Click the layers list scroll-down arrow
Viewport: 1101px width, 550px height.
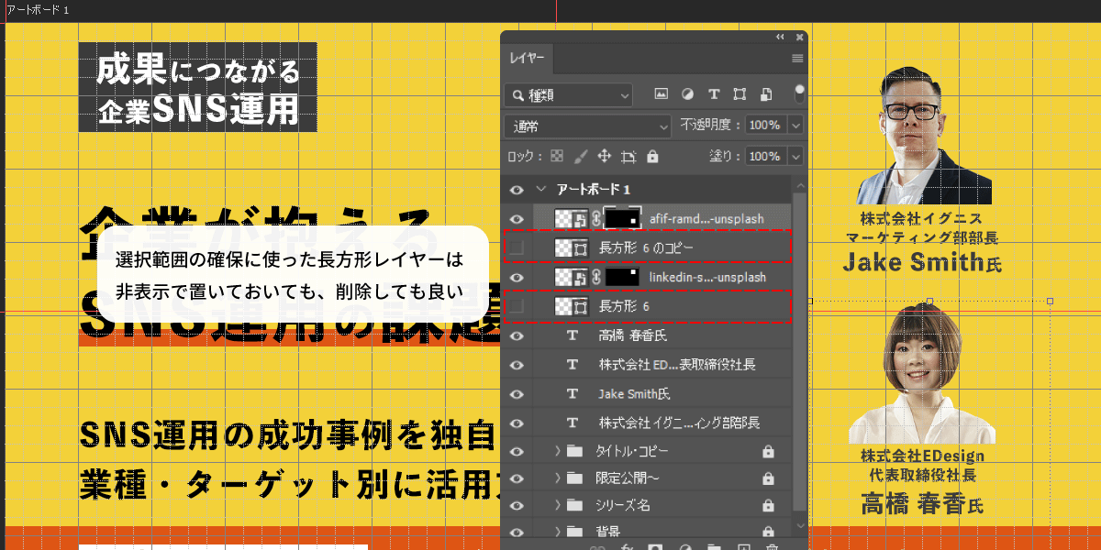(x=800, y=524)
